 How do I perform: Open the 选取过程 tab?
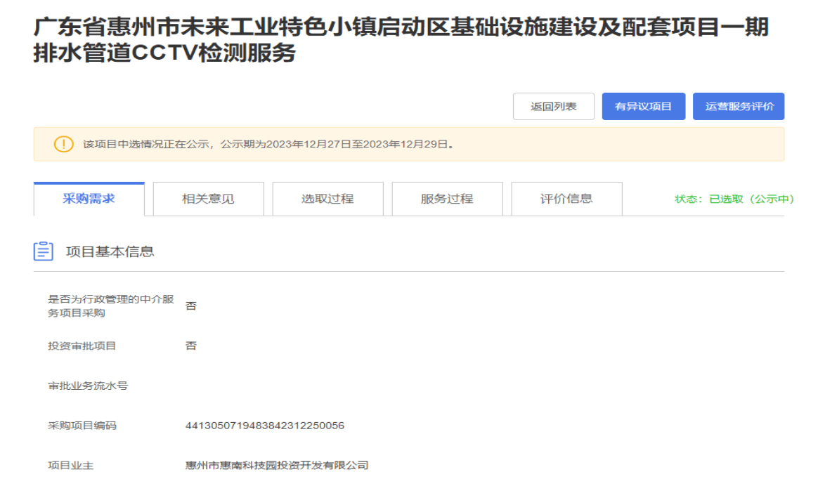[327, 199]
